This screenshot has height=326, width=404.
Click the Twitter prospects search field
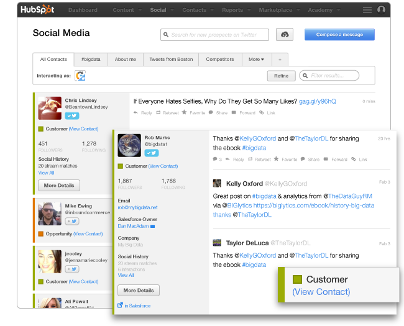click(214, 35)
